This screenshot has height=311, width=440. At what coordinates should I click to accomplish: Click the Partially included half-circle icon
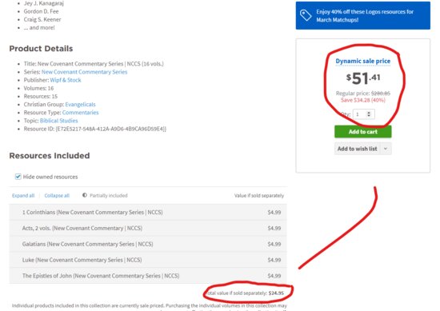(85, 195)
